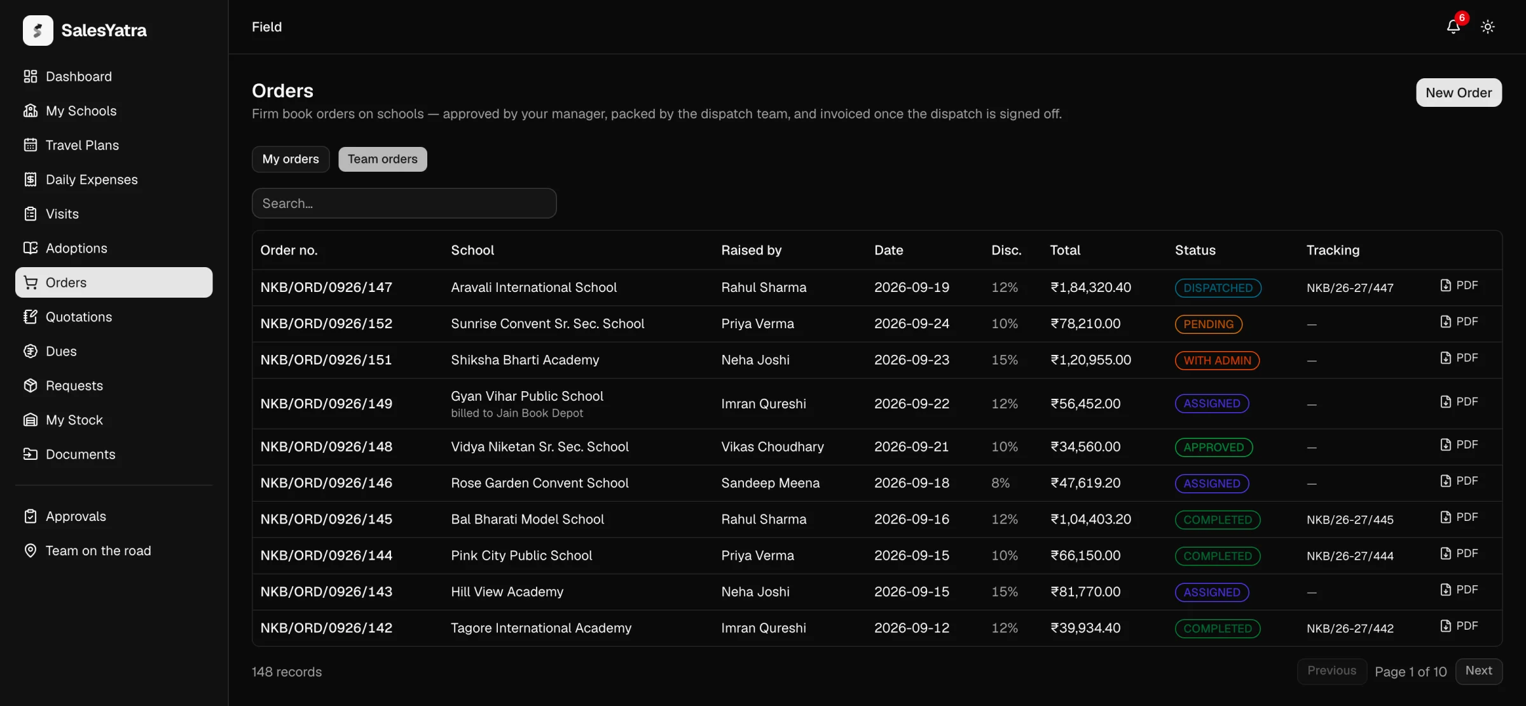Click Hill View Academy row school name
This screenshot has width=1526, height=706.
507,592
